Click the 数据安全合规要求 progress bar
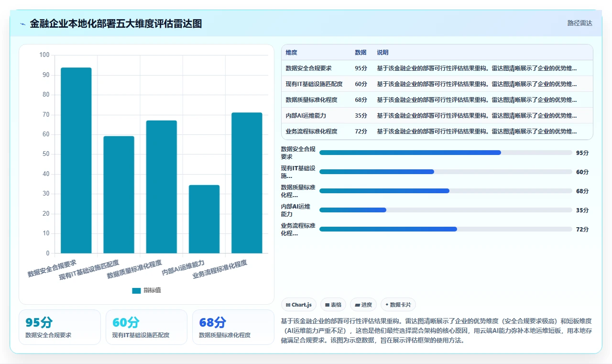 tap(446, 153)
